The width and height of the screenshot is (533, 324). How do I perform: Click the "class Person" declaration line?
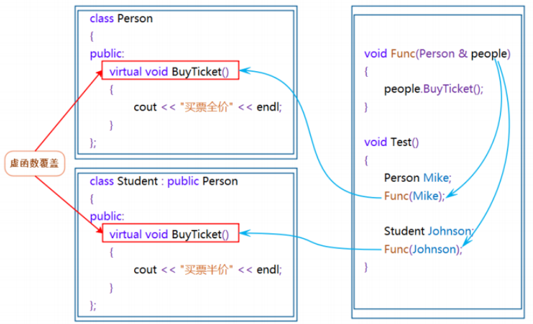[x=121, y=18]
